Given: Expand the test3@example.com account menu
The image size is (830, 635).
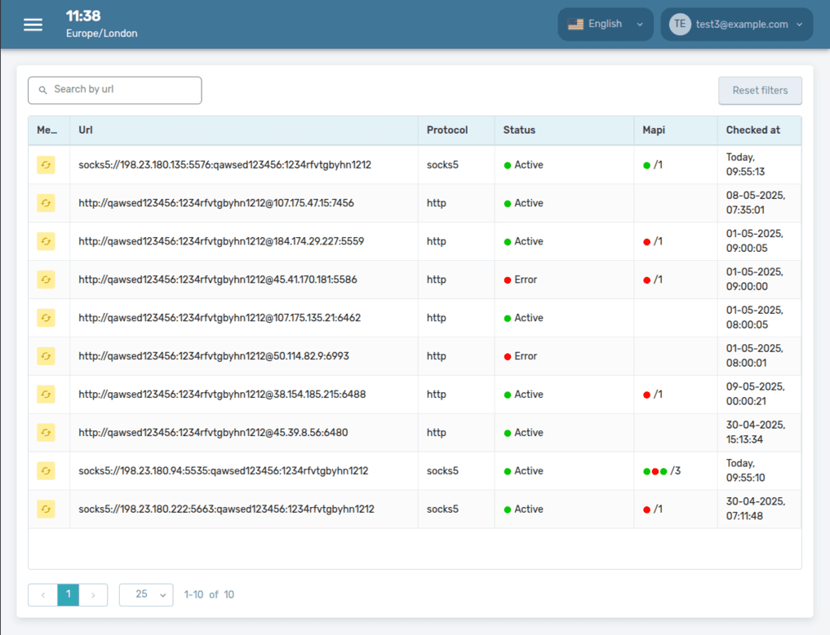Looking at the screenshot, I should 736,24.
